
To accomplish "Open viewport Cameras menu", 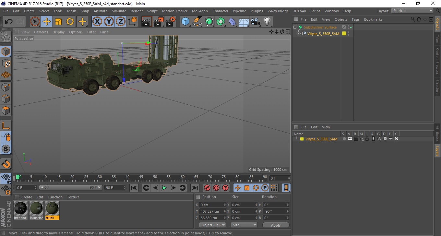I will 41,32.
